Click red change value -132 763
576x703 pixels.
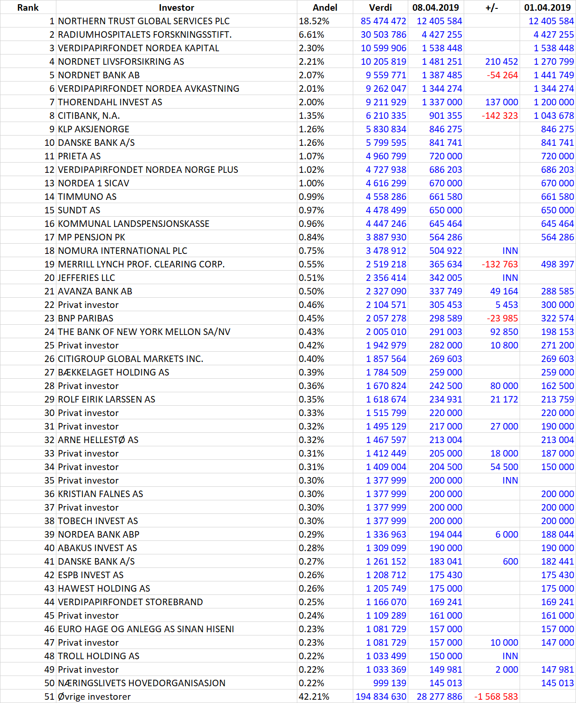(x=500, y=264)
